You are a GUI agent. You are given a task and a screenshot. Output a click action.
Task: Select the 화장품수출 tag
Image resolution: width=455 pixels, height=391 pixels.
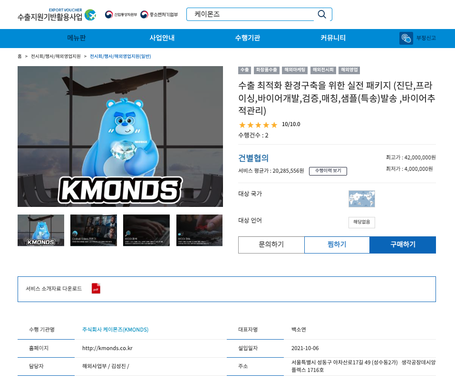[x=266, y=70]
